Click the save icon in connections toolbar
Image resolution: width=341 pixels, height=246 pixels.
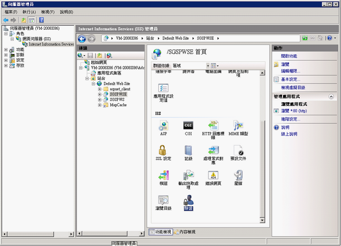pos(90,56)
